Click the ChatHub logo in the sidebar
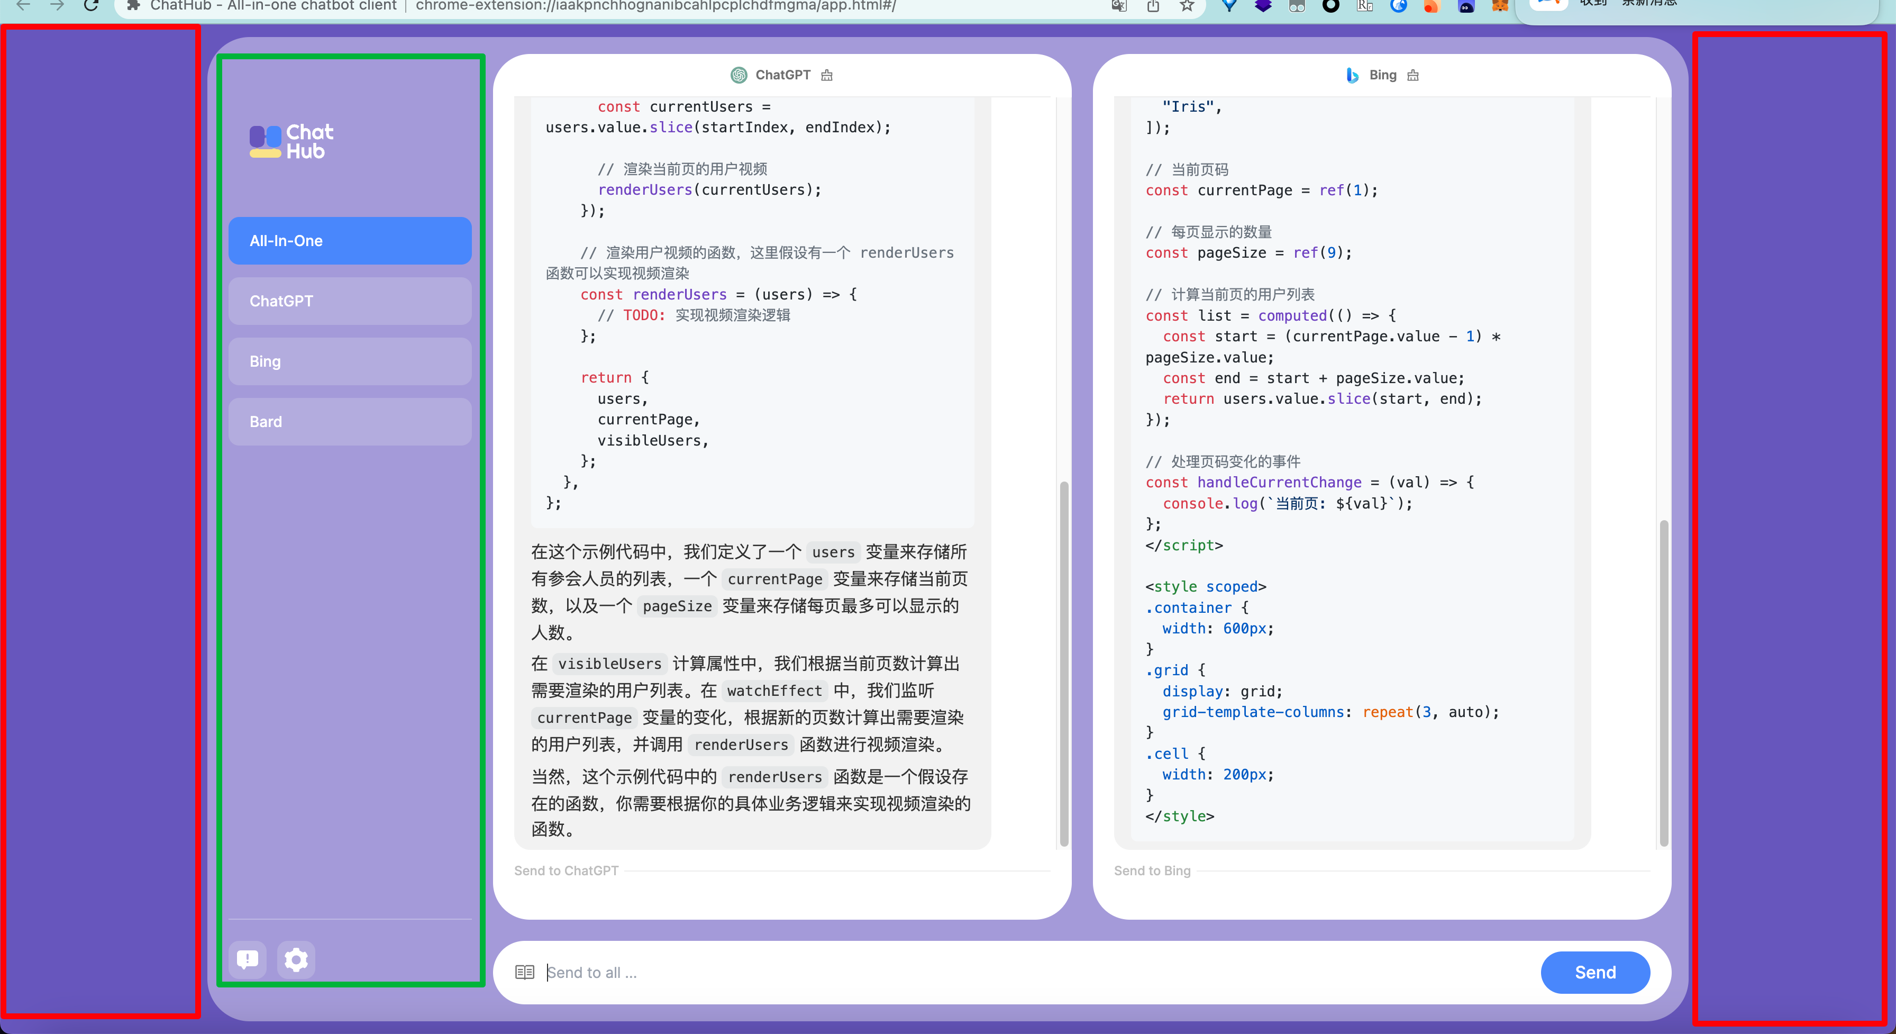The height and width of the screenshot is (1034, 1896). (290, 141)
